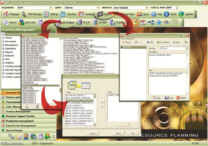This screenshot has height=146, width=208.
Task: Select Finance Management module
Action: pos(28,111)
